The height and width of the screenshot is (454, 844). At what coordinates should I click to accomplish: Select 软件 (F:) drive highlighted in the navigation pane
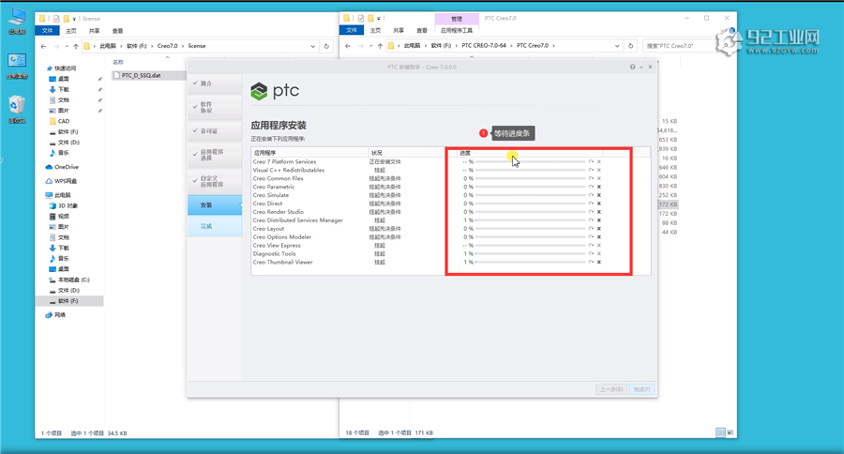pyautogui.click(x=69, y=301)
